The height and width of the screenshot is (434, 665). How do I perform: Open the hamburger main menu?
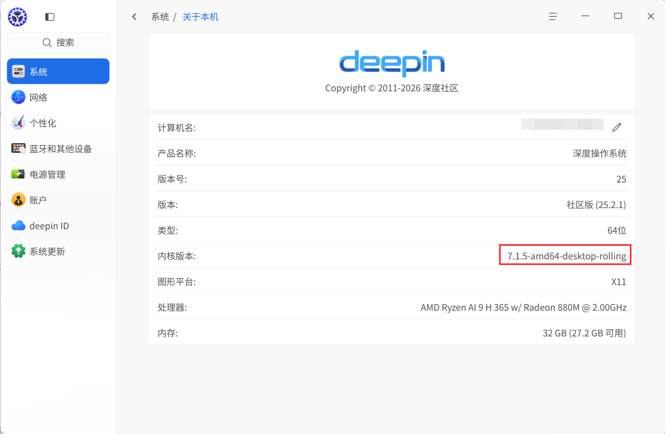pos(553,16)
